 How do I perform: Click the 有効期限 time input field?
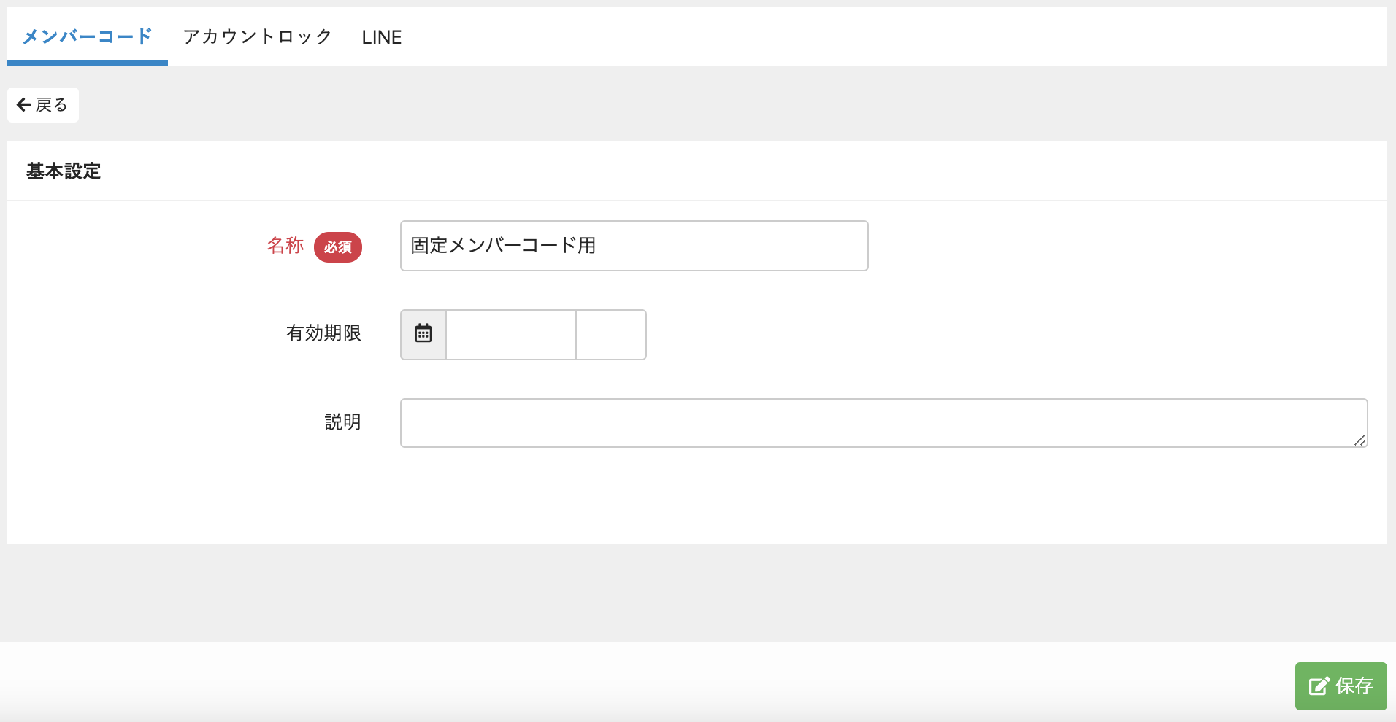tap(611, 335)
